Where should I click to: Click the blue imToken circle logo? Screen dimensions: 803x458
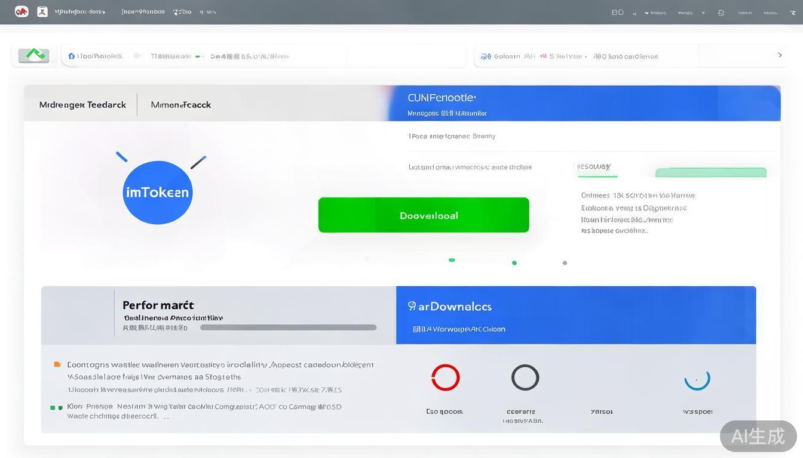[158, 192]
